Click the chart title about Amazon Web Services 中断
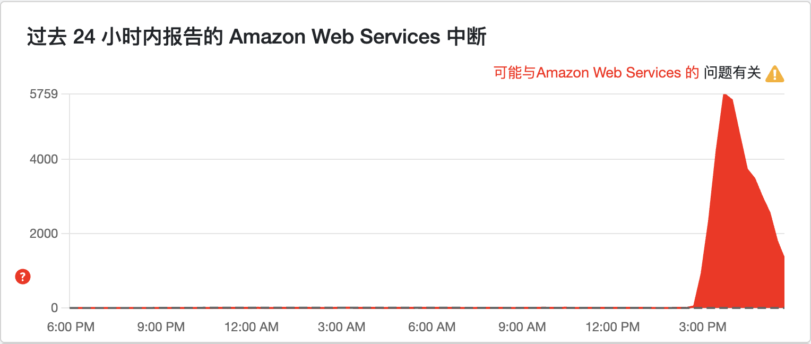This screenshot has height=344, width=811. click(x=256, y=38)
